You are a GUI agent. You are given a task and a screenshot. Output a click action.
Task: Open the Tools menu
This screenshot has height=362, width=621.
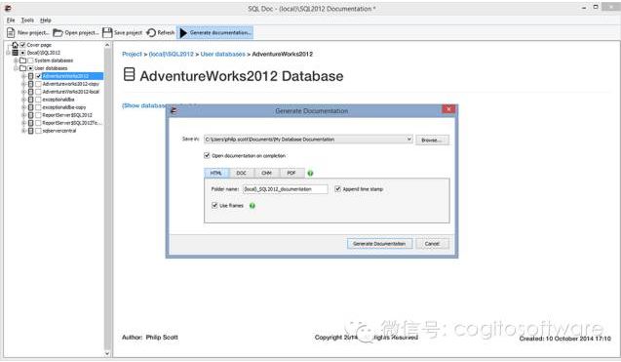click(x=27, y=20)
